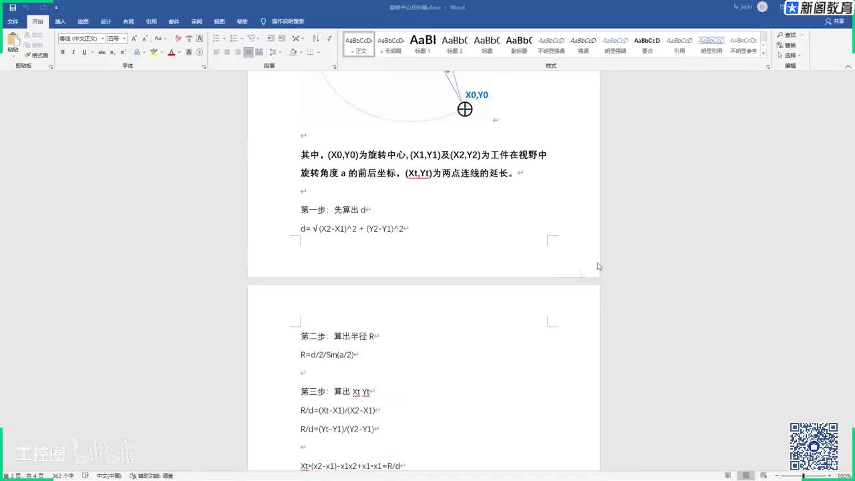Apply strikethrough (abc) formatting
This screenshot has width=855, height=481.
tap(102, 52)
